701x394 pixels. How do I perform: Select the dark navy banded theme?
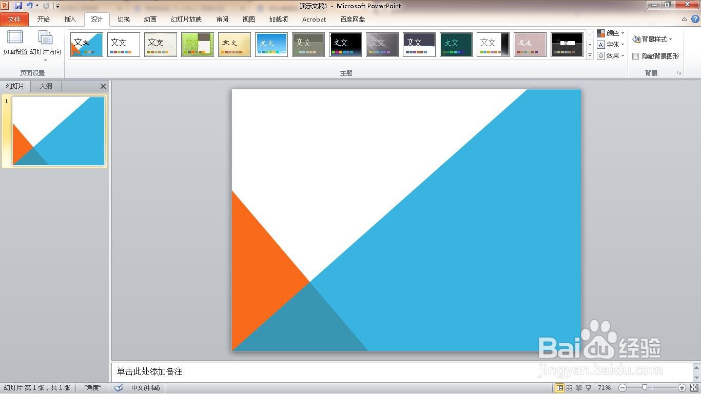(x=419, y=45)
